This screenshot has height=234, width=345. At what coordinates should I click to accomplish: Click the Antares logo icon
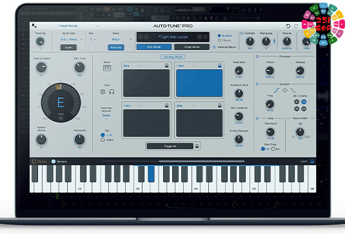click(34, 26)
